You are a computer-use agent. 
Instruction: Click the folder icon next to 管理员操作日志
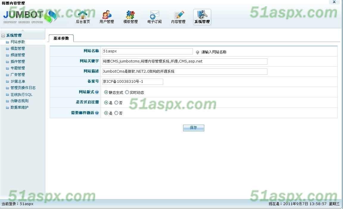(x=7, y=88)
